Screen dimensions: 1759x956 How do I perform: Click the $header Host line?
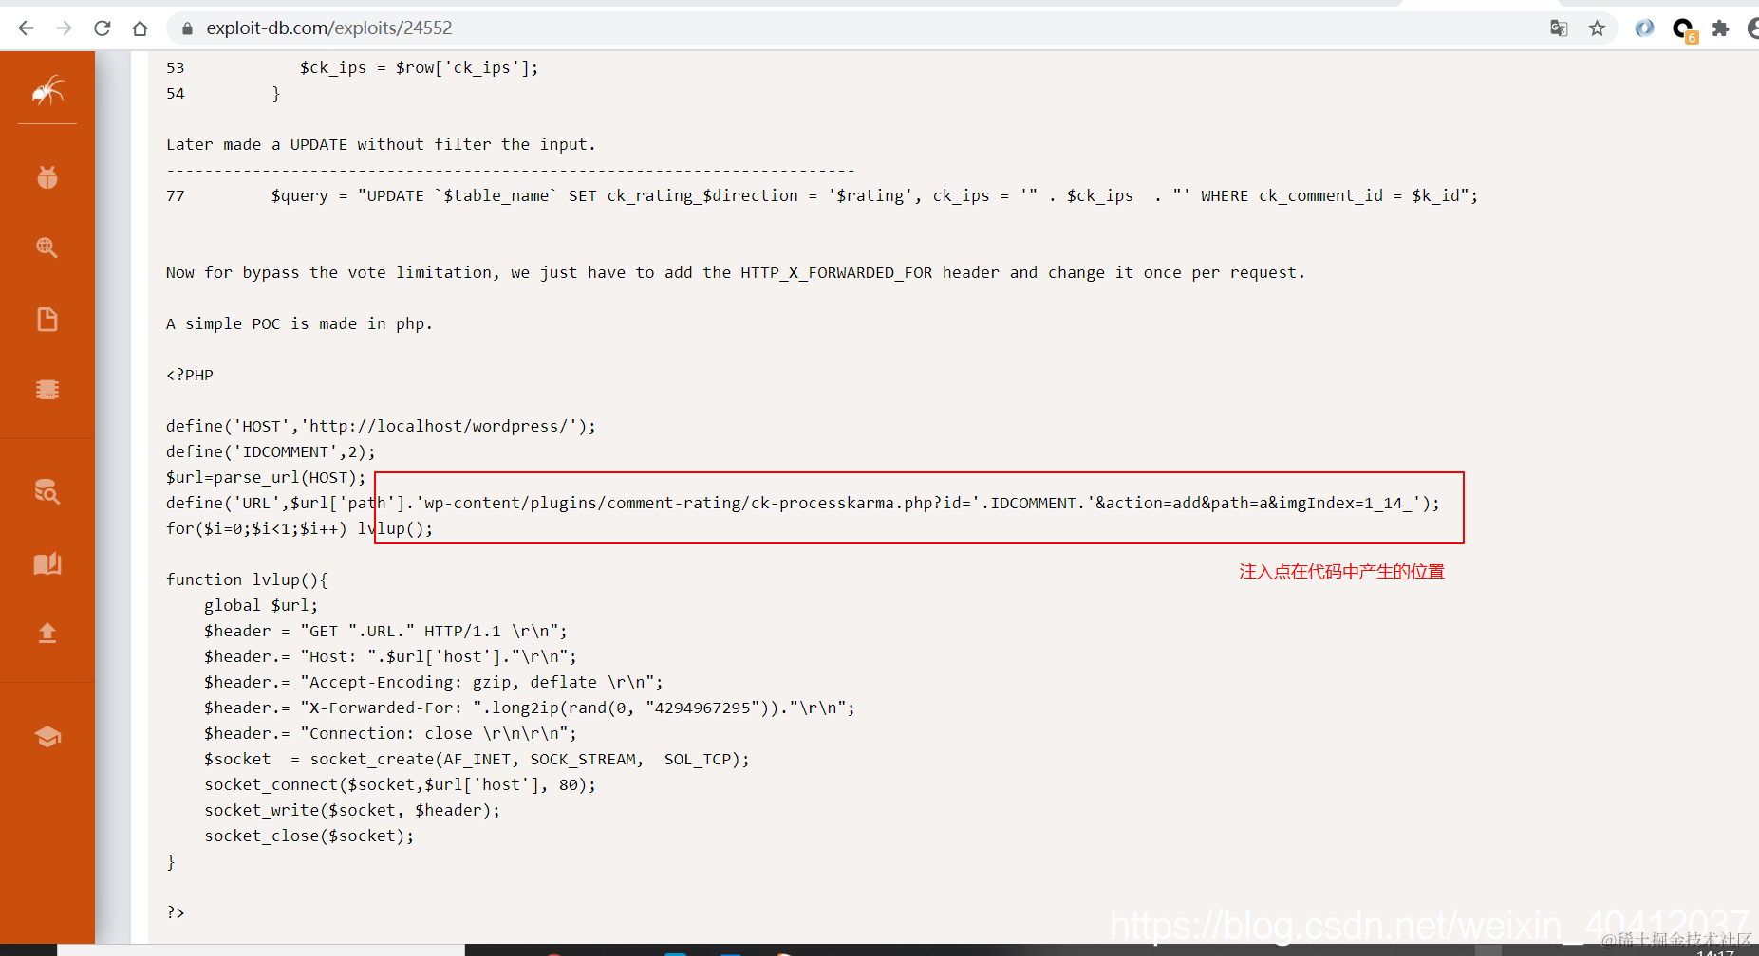pos(390,656)
